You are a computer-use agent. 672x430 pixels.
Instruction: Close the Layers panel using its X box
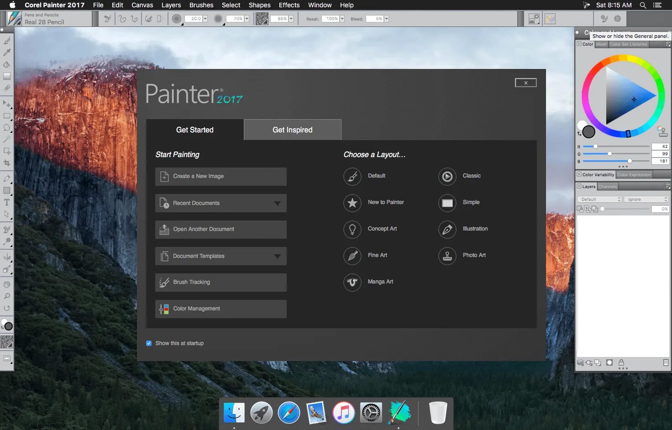tap(579, 186)
